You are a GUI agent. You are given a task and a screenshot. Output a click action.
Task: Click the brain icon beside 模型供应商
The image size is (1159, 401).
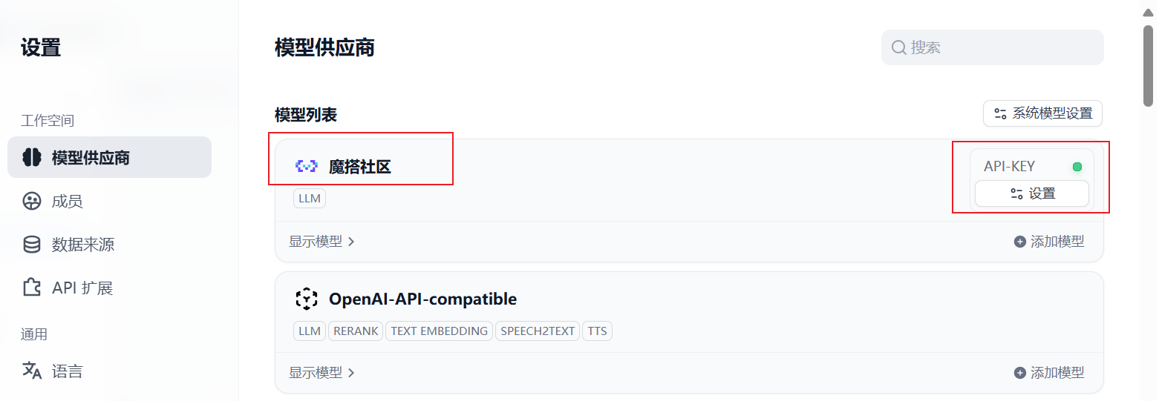31,157
